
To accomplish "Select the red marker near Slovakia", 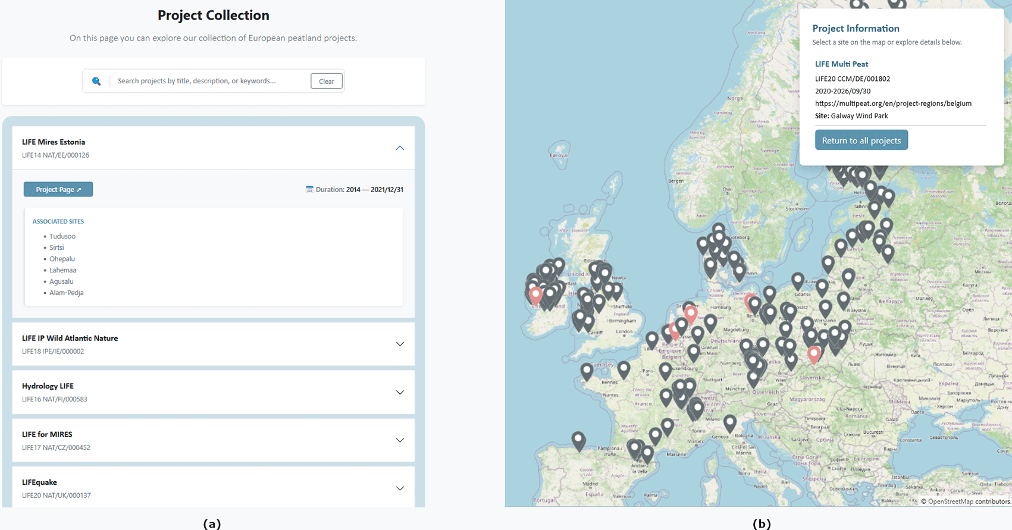I will tap(814, 355).
